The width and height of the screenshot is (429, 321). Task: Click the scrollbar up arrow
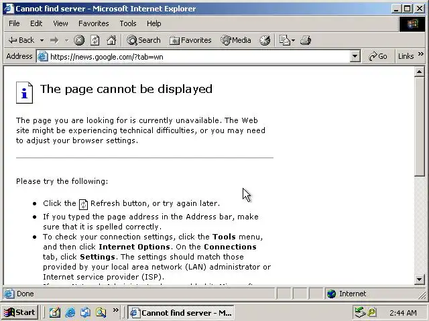point(419,72)
